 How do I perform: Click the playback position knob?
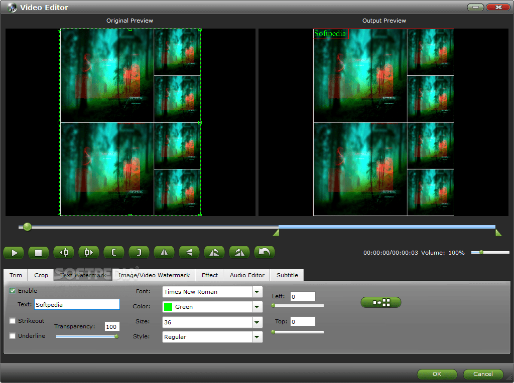click(x=27, y=227)
